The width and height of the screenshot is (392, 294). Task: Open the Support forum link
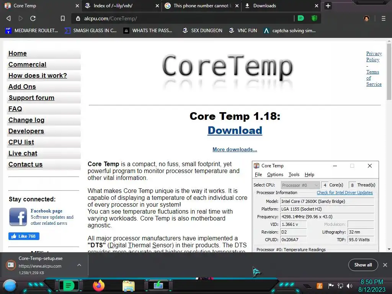click(31, 98)
